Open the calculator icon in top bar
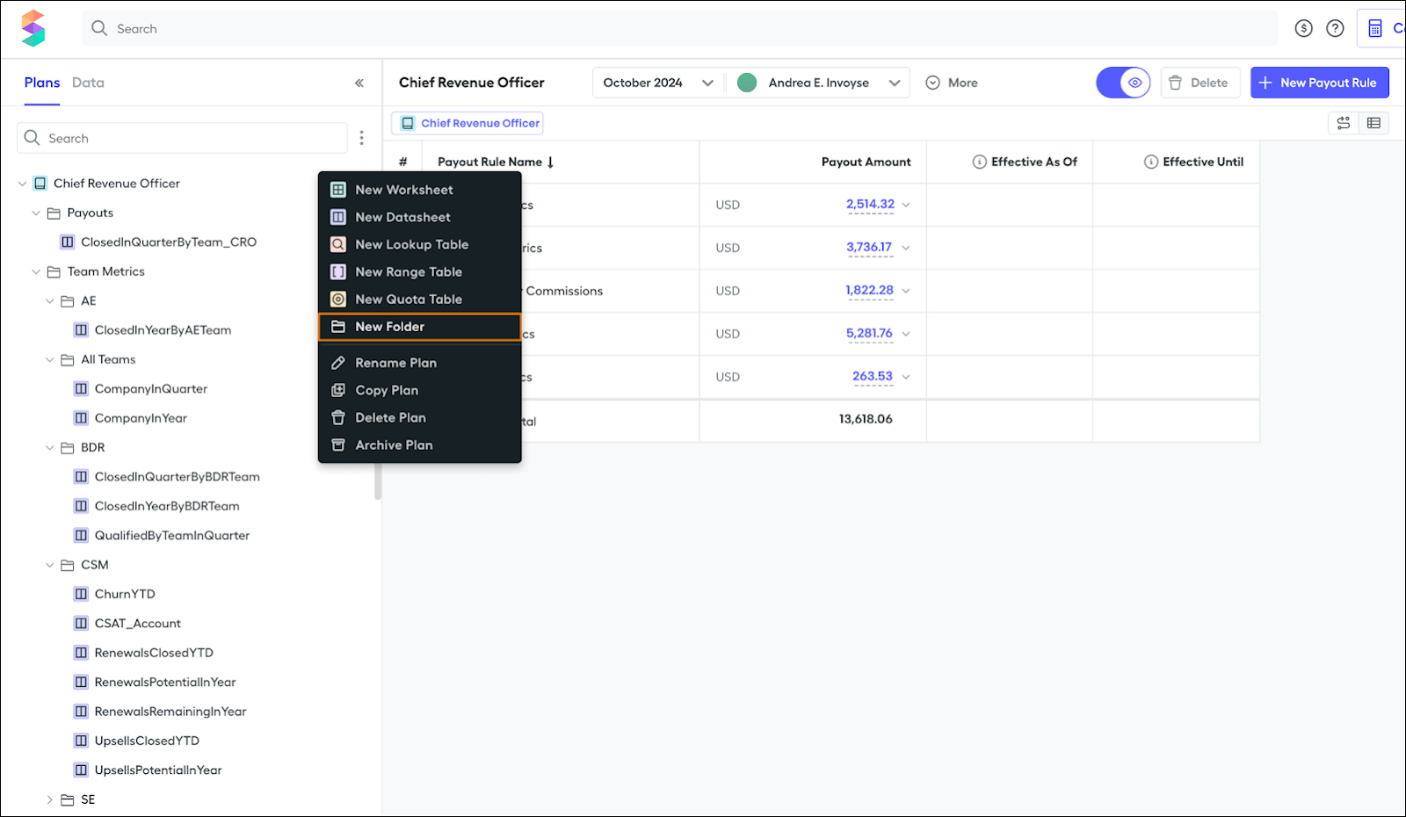The height and width of the screenshot is (817, 1406). point(1375,29)
